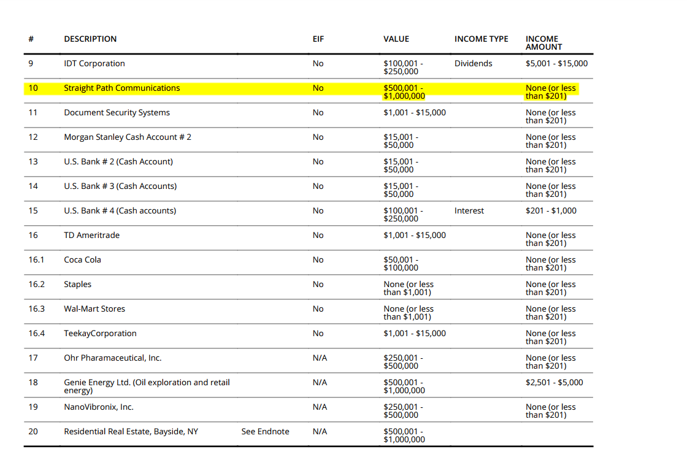Select the IDT Corporation description
This screenshot has height=457, width=687.
tap(94, 64)
